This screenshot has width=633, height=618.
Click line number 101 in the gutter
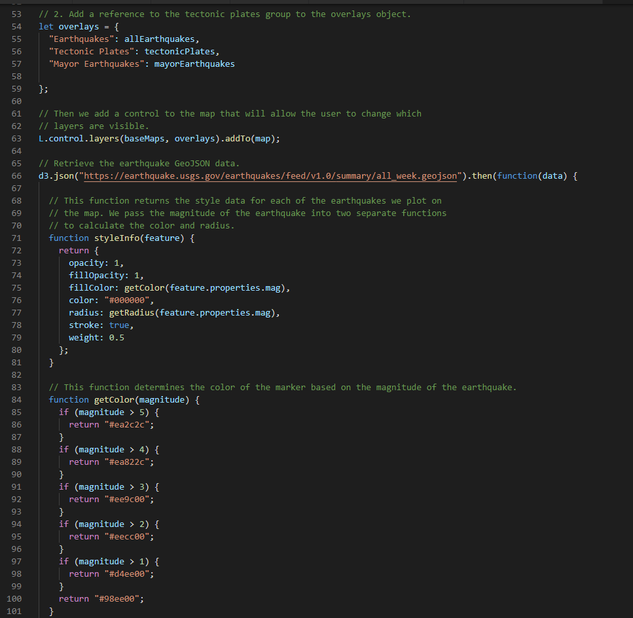tap(14, 611)
